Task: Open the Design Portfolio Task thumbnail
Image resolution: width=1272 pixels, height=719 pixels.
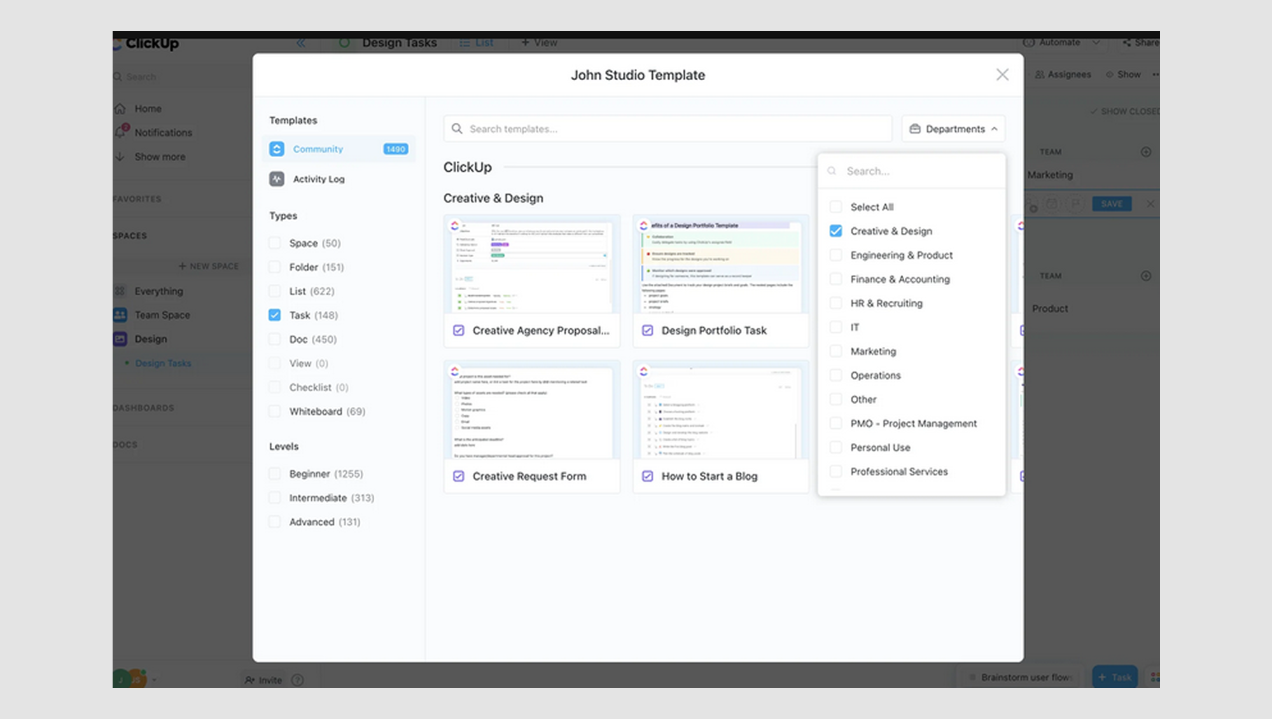Action: pos(720,265)
